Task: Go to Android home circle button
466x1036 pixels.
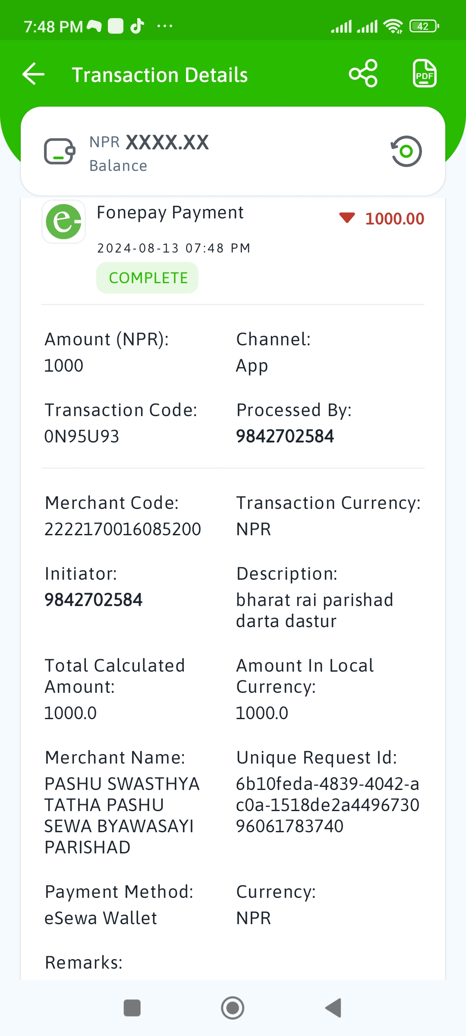Action: pyautogui.click(x=233, y=1008)
